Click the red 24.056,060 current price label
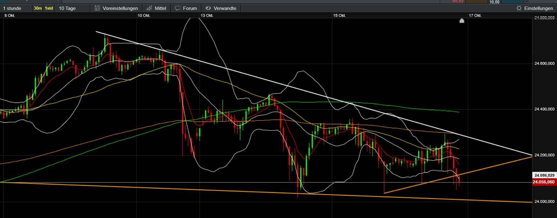This screenshot has width=557, height=218. click(x=544, y=182)
